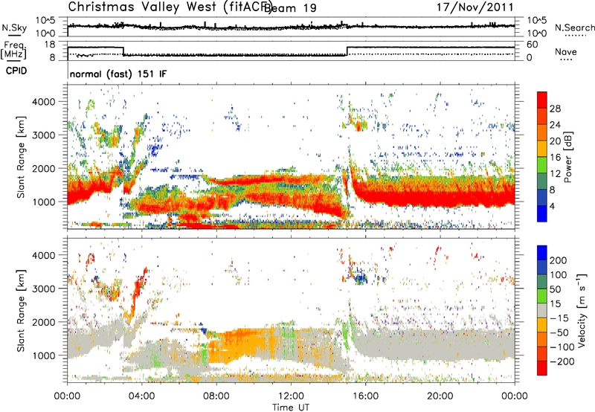Click the CPID label
Image resolution: width=595 pixels, height=412 pixels.
pos(16,71)
